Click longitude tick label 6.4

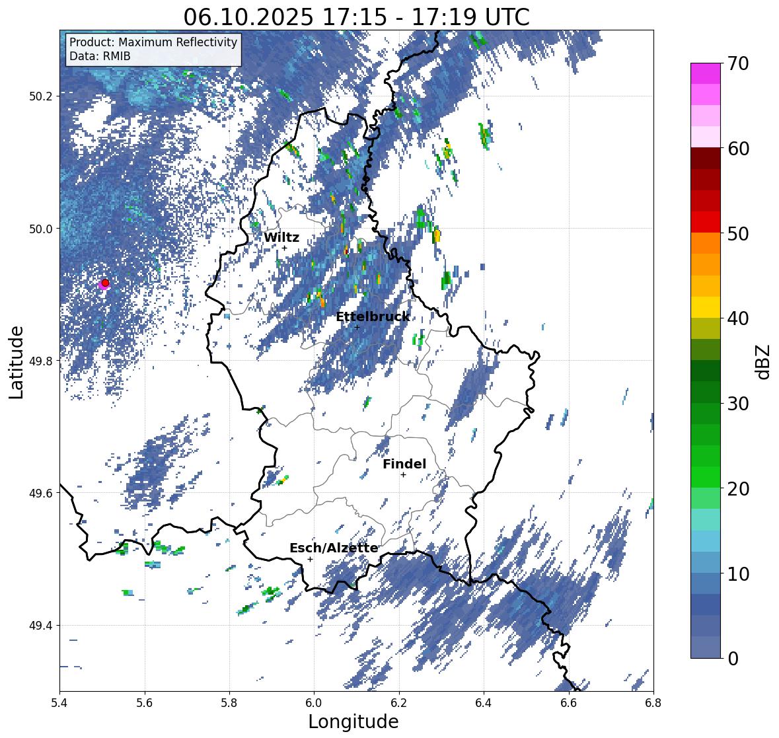pos(484,702)
